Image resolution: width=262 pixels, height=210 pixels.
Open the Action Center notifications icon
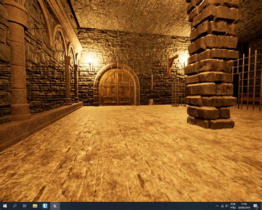coord(256,206)
